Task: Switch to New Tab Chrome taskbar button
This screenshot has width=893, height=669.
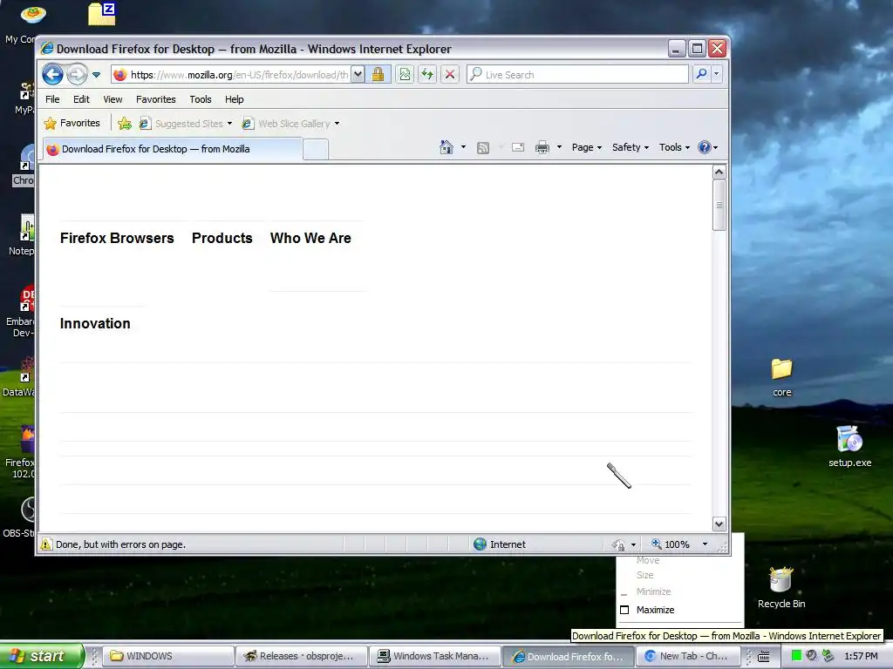Action: click(689, 656)
